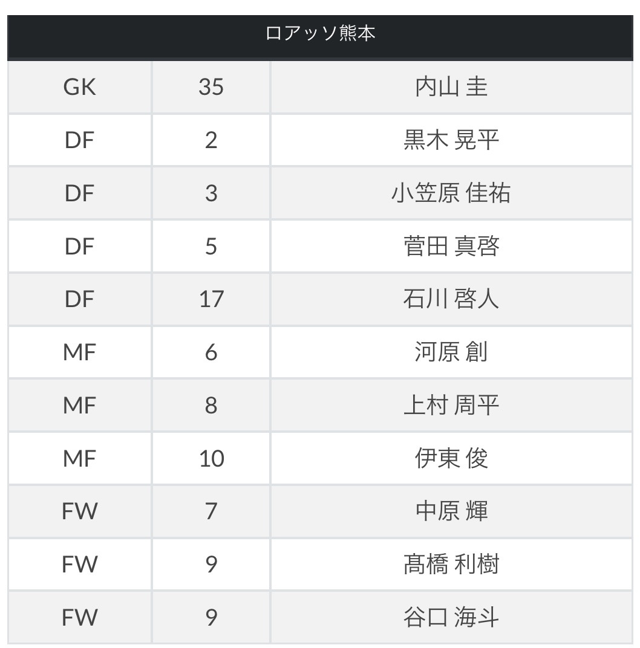Click player name 伊東 俊
Image resolution: width=640 pixels, height=648 pixels.
click(451, 458)
